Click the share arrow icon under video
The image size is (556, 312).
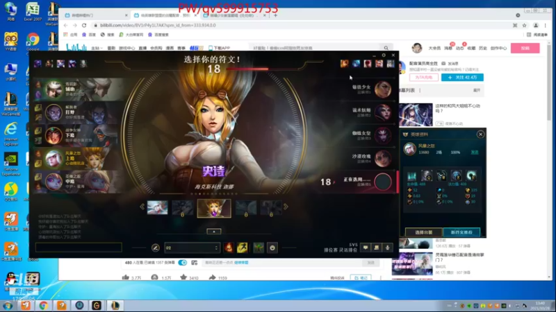[212, 278]
